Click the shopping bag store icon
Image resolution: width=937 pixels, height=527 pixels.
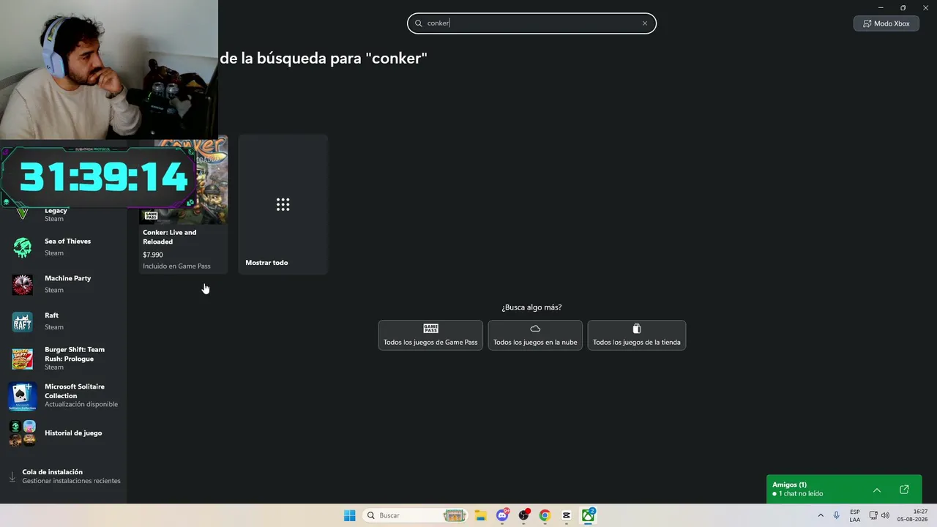pos(637,329)
